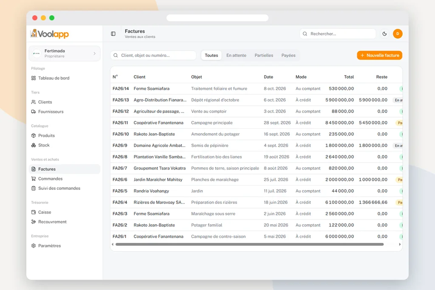Focus the Client, objet ou numéro filter field
The image size is (435, 290).
(x=153, y=56)
